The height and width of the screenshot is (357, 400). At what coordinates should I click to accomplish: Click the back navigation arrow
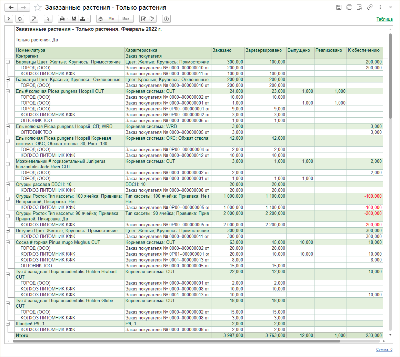click(11, 8)
